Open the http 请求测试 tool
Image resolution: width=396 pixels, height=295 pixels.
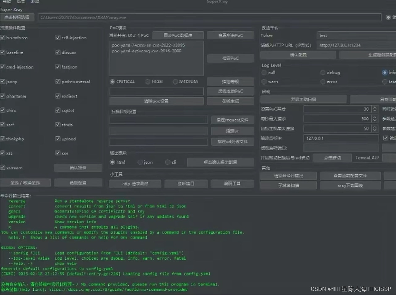tap(135, 184)
